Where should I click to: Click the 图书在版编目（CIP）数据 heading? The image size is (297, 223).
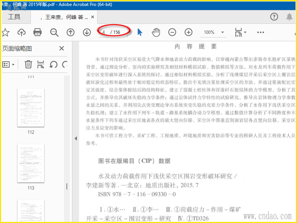coord(134,161)
